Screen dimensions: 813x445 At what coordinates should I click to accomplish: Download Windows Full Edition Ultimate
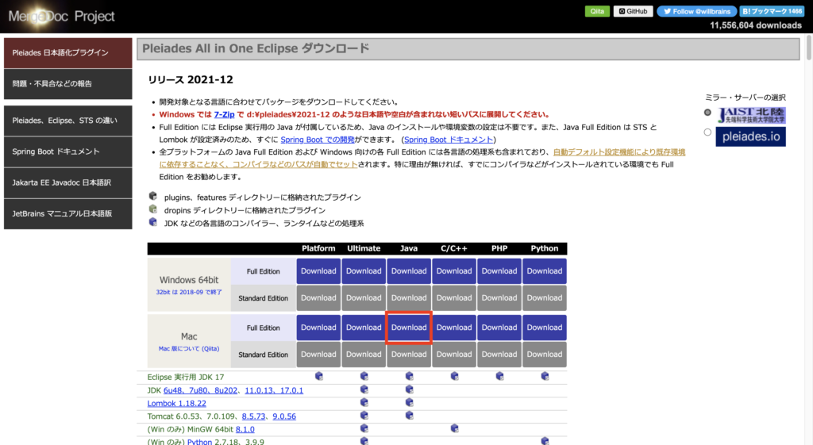364,271
